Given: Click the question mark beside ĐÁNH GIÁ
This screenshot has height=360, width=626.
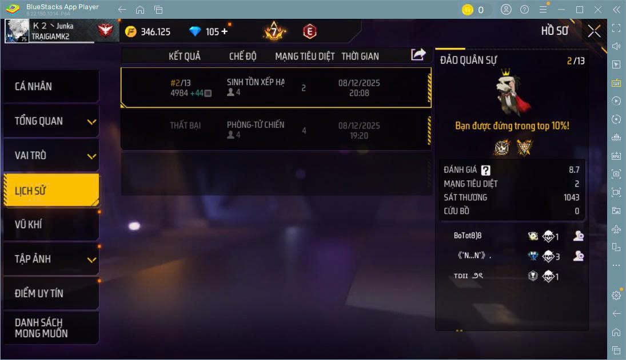Looking at the screenshot, I should click(485, 171).
